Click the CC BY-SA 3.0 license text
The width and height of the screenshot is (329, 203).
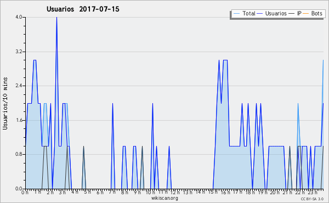(312, 199)
